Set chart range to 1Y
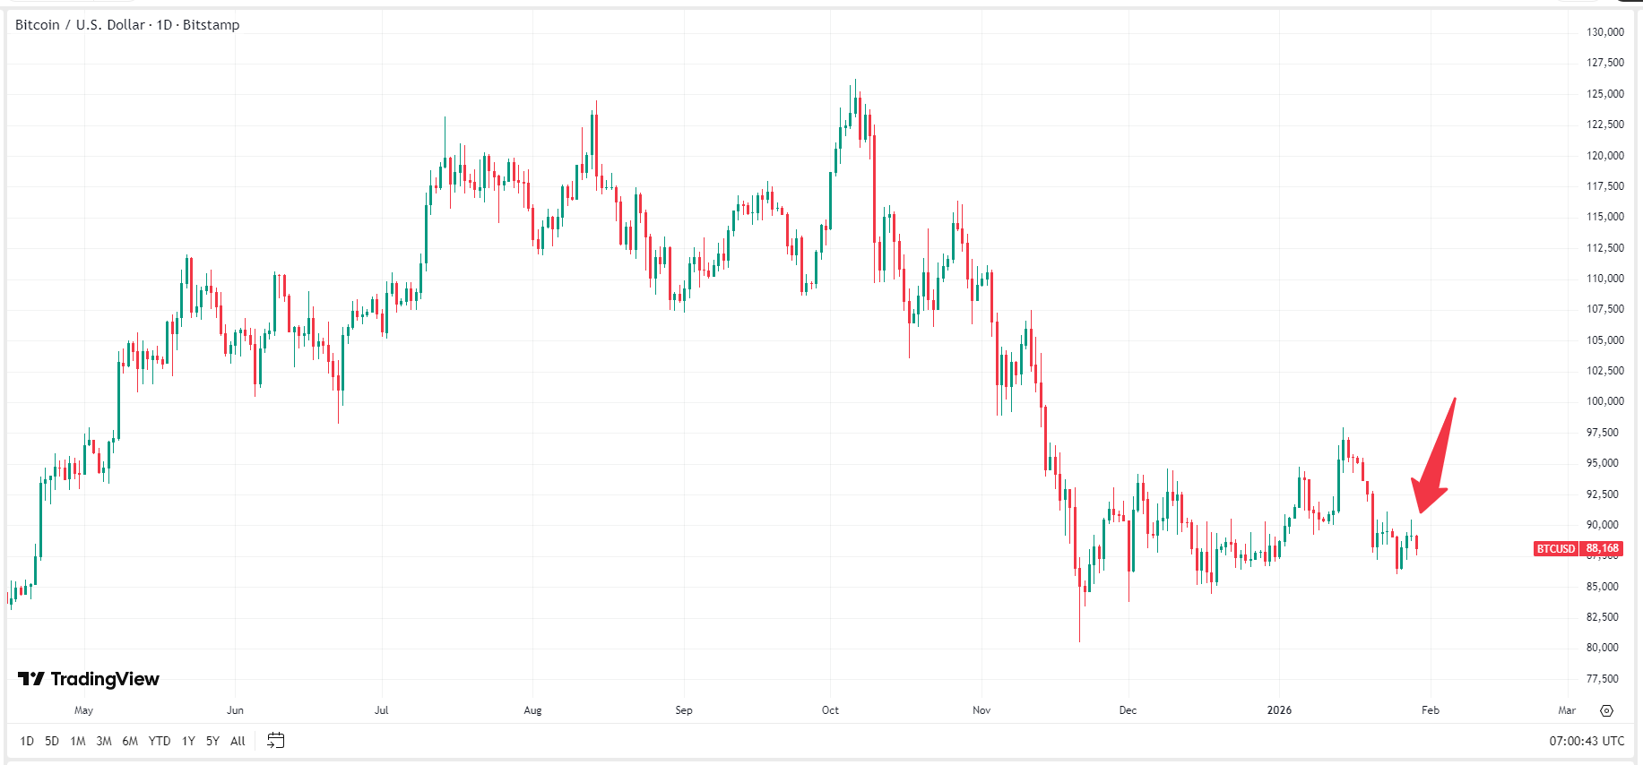1643x765 pixels. pyautogui.click(x=187, y=741)
